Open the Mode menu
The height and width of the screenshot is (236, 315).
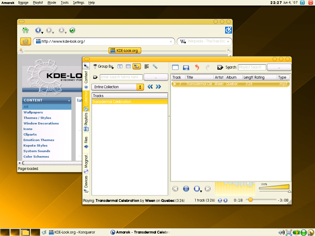52,2
